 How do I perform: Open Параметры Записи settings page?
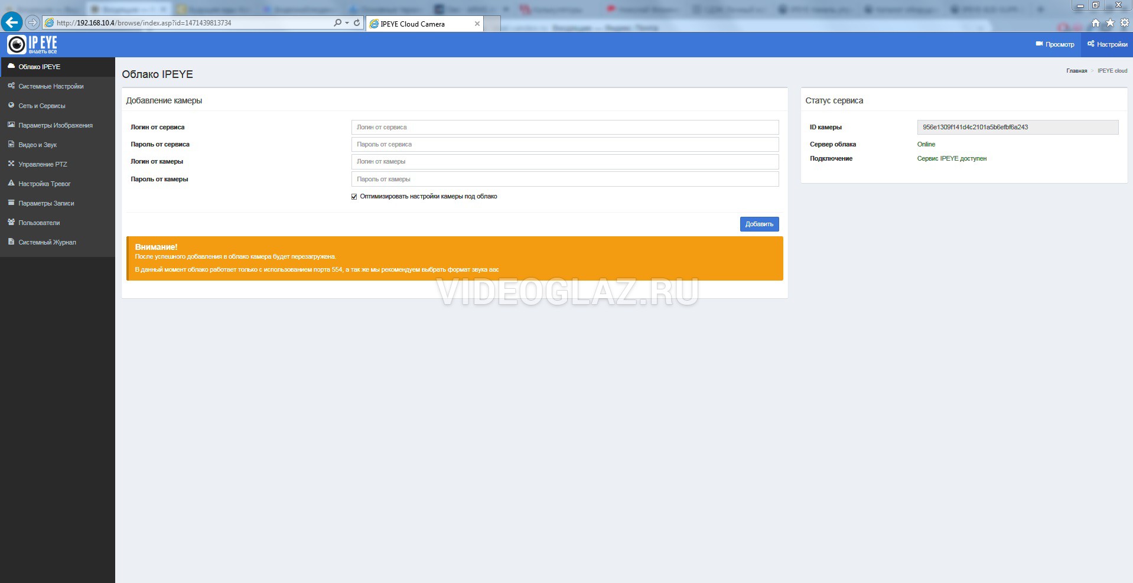tap(57, 203)
